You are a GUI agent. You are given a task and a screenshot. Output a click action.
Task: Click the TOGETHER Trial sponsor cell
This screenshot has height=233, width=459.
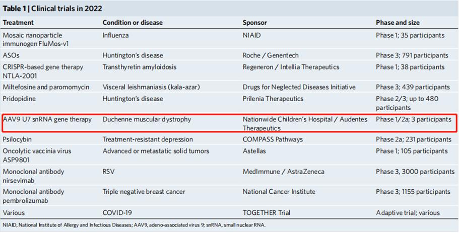point(267,213)
